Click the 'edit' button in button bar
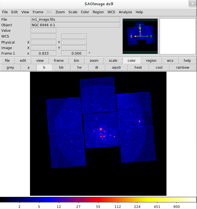 [x=23, y=60]
